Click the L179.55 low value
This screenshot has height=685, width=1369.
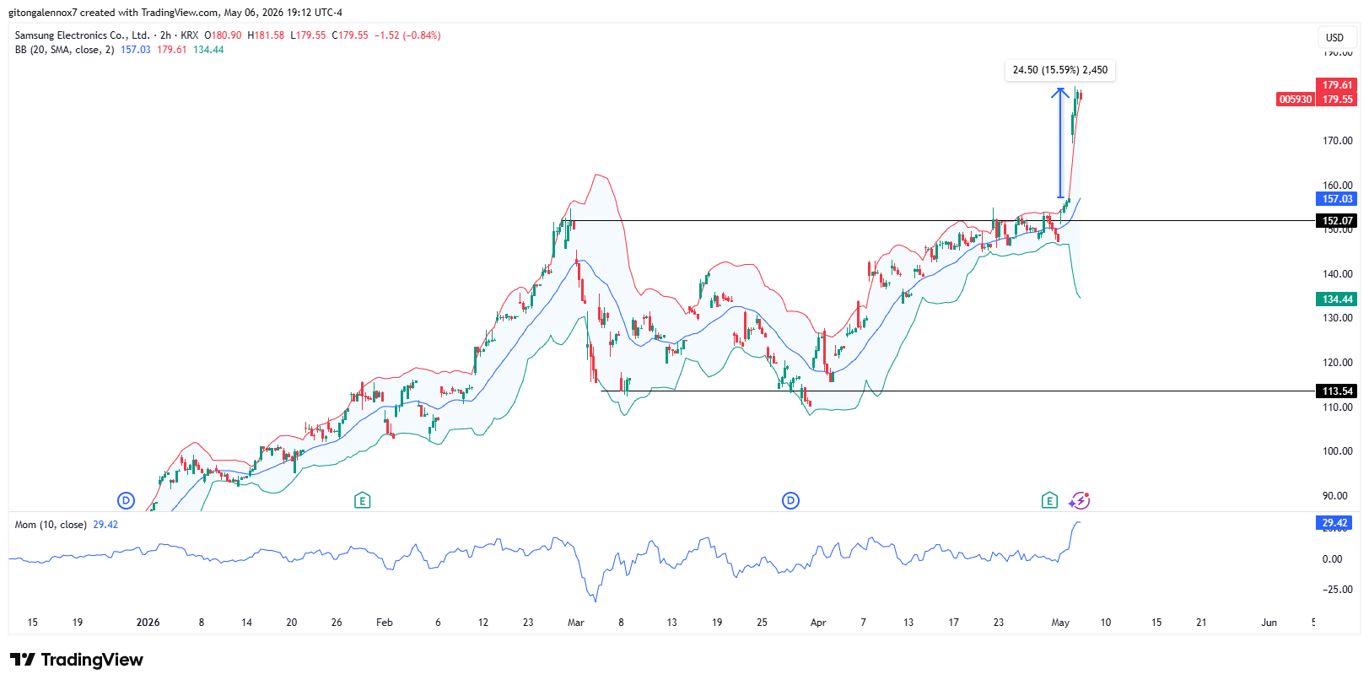308,35
